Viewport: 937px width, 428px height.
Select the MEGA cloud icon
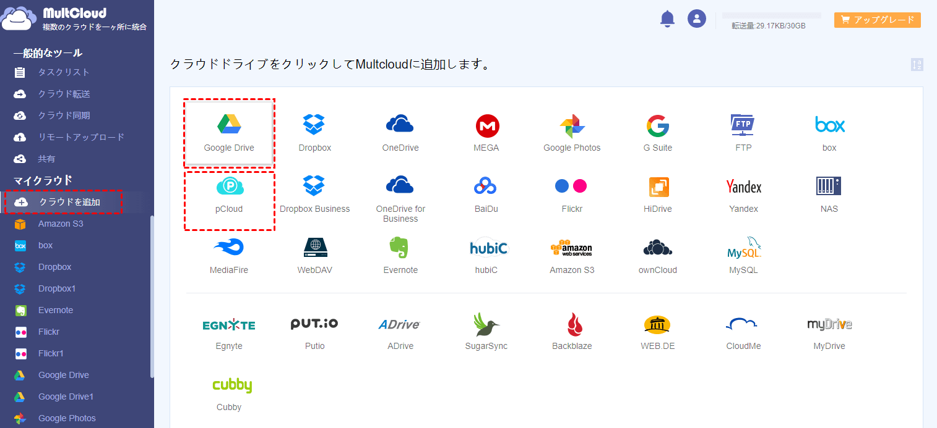(486, 133)
